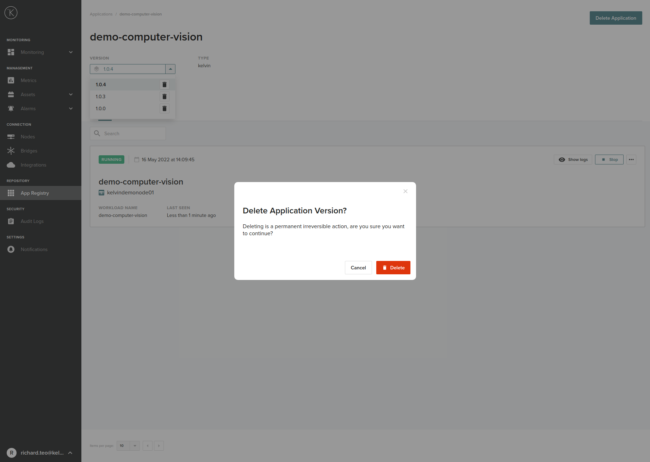Expand the Monitoring sidebar submenu
The height and width of the screenshot is (462, 650).
tap(71, 52)
